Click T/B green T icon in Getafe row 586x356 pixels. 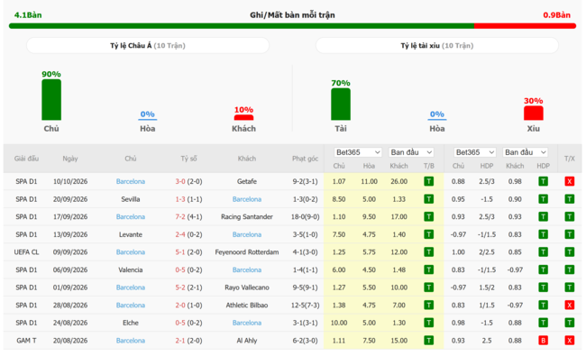pyautogui.click(x=428, y=181)
